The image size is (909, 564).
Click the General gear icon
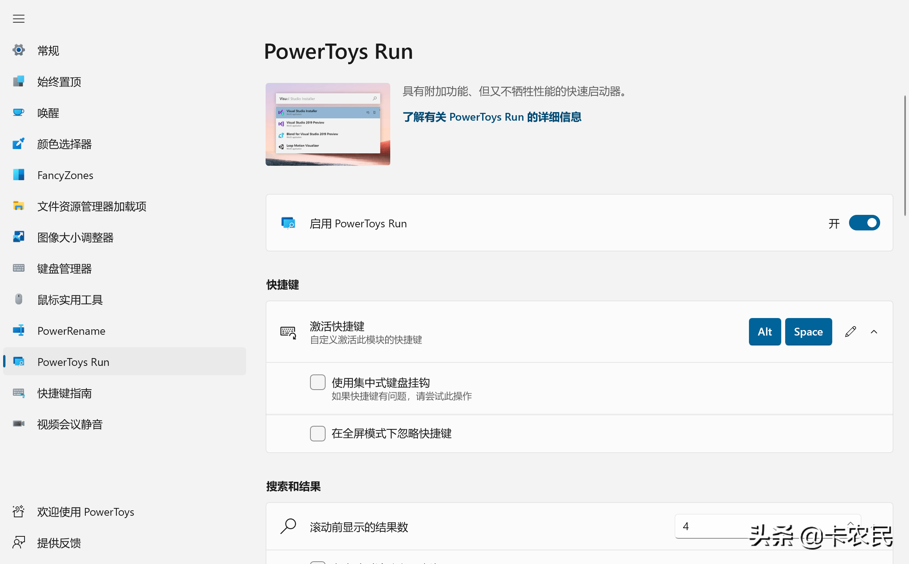pos(18,50)
